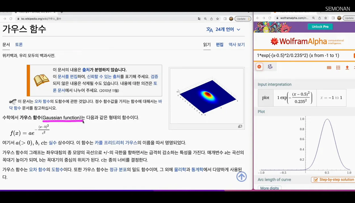Click the Gaussian curve plot in WolframAlpha

click(304, 145)
